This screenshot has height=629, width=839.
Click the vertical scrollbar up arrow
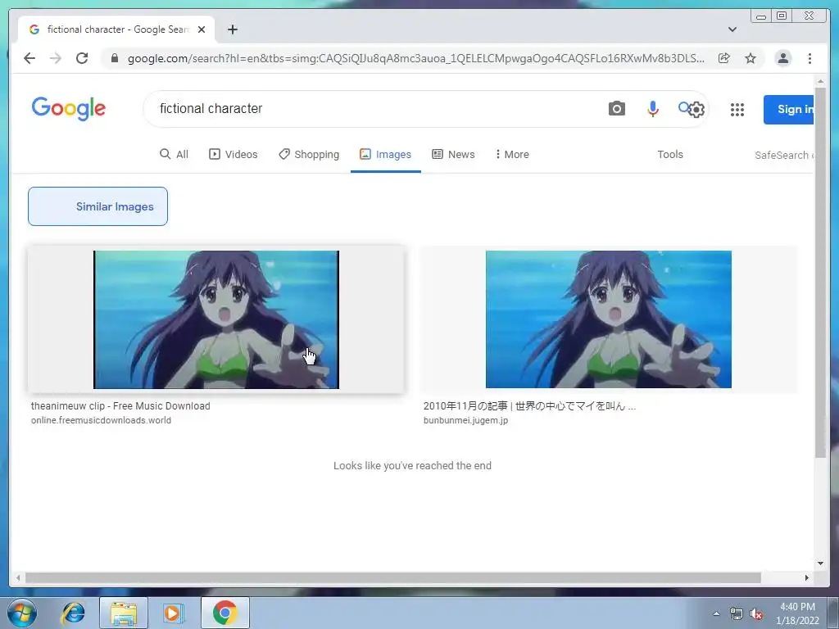click(x=820, y=81)
